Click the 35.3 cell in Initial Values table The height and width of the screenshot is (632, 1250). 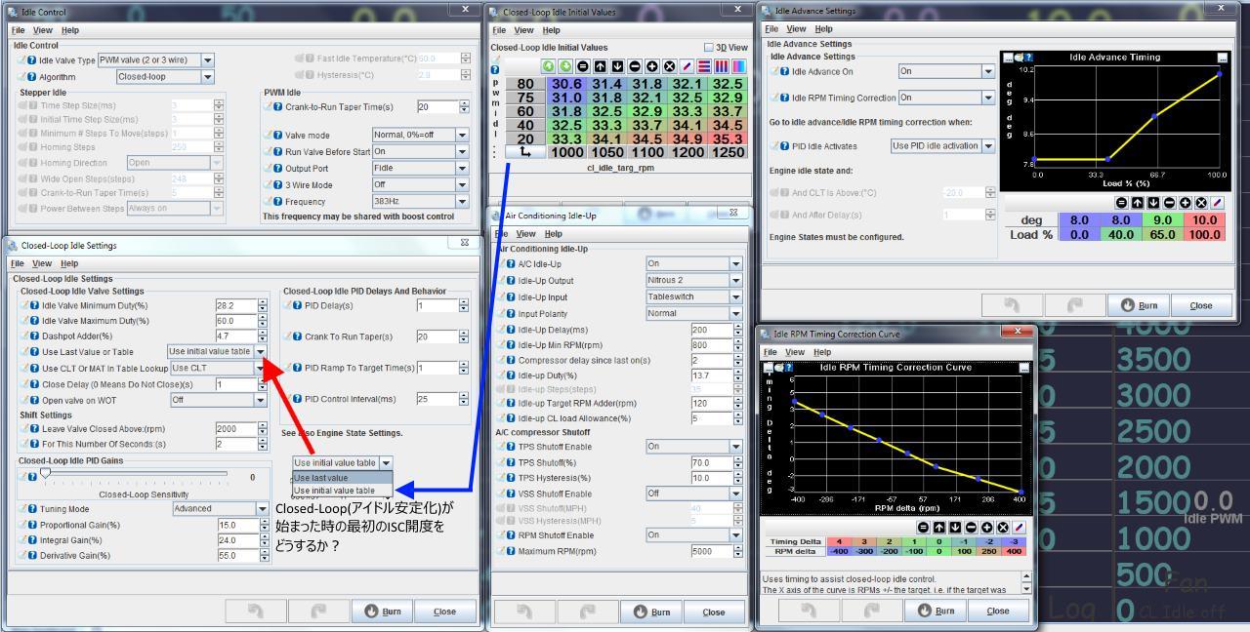point(729,138)
